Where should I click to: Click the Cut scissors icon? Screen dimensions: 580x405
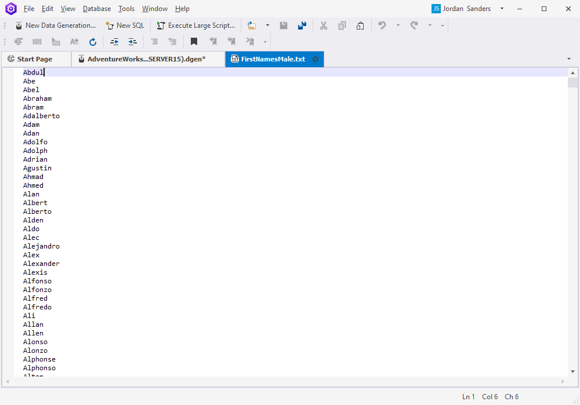tap(324, 25)
